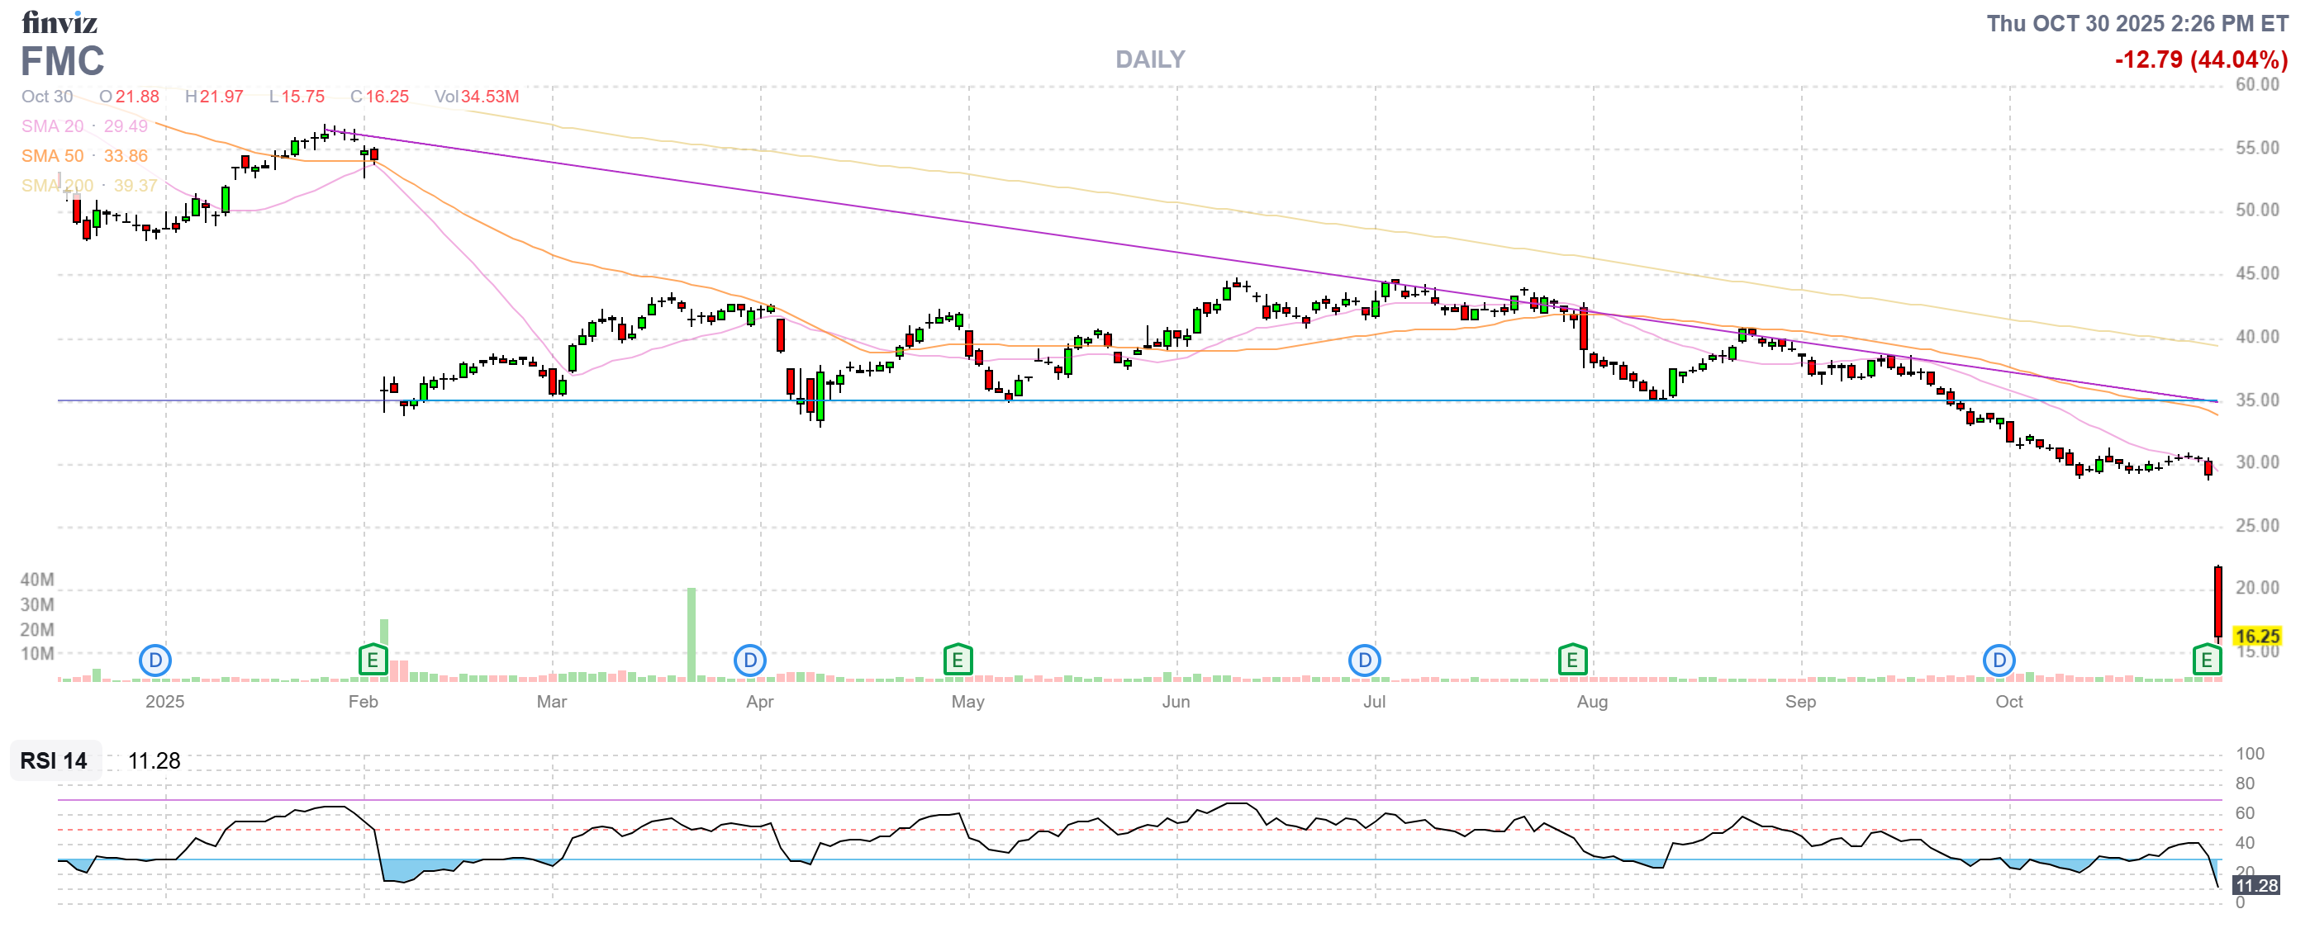The image size is (2310, 928).
Task: Select the SMA 200 indicator label
Action: (56, 186)
